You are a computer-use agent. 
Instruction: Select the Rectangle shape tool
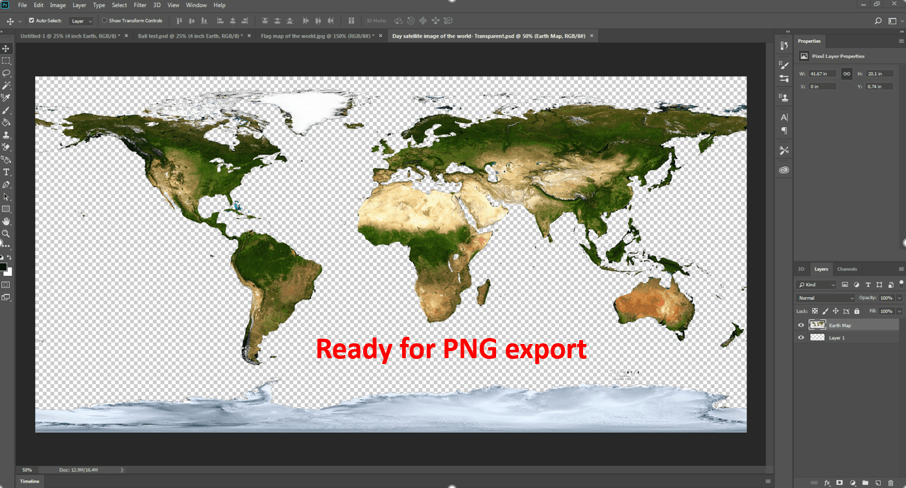[x=6, y=209]
